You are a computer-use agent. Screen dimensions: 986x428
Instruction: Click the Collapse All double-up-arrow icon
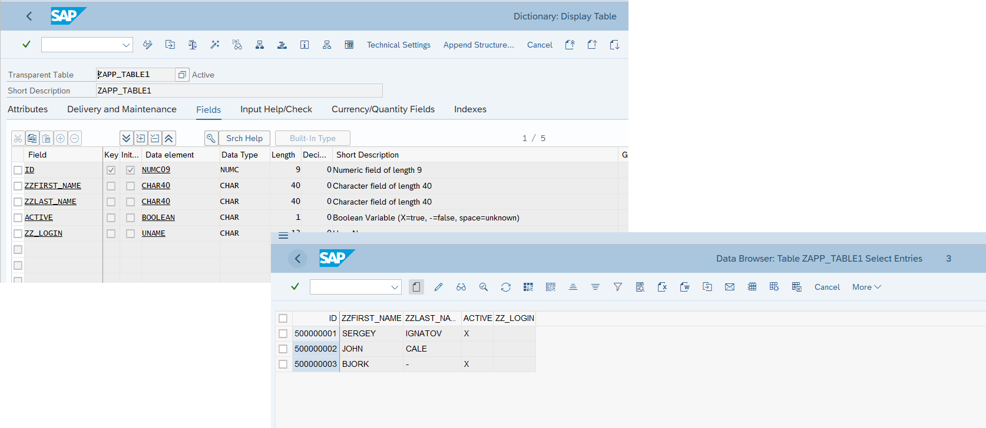tap(169, 138)
